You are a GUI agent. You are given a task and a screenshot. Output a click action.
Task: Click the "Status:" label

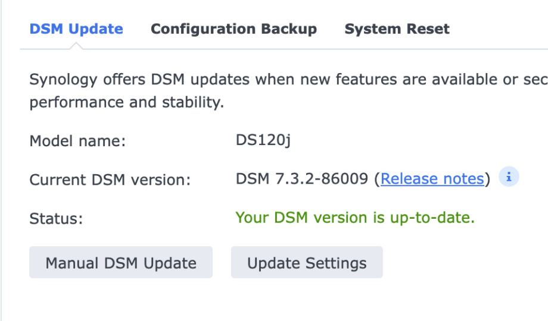pyautogui.click(x=55, y=218)
